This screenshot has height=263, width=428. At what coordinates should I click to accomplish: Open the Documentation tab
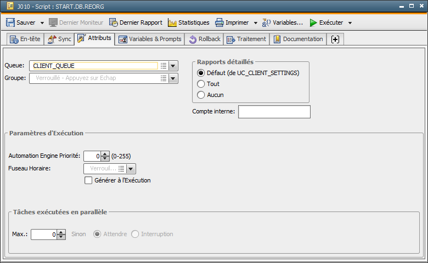click(x=298, y=39)
